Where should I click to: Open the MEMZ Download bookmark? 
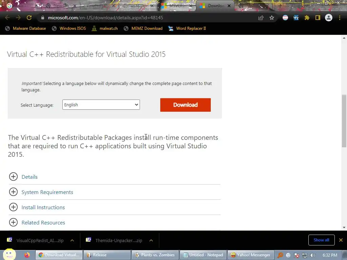coord(143,28)
